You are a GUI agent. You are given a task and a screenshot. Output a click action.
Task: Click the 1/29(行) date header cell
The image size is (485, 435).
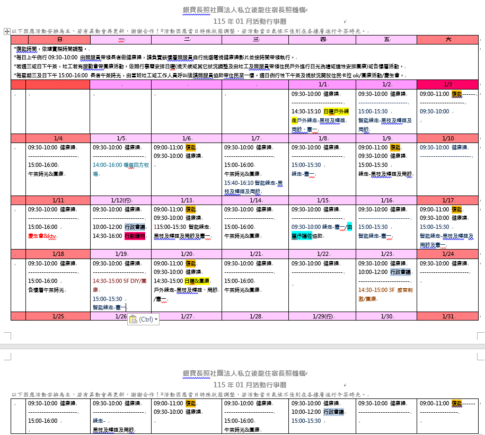click(x=322, y=316)
